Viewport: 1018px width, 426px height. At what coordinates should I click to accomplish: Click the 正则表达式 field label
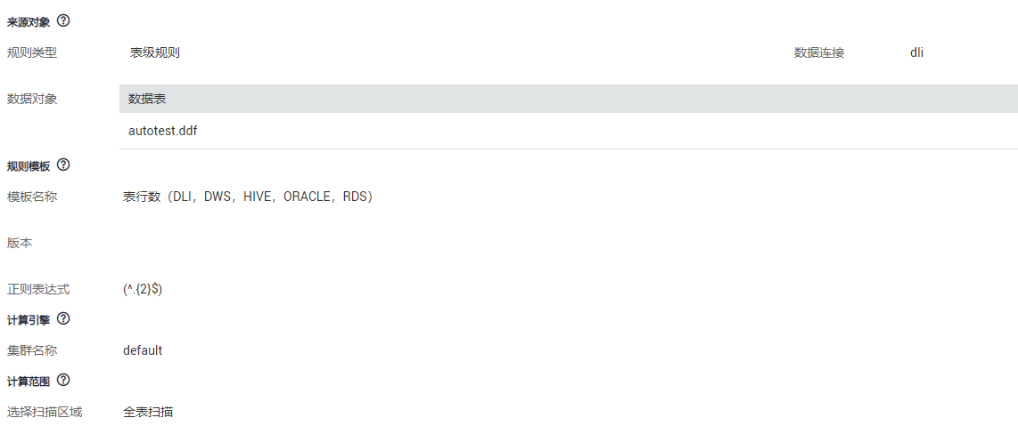[x=38, y=289]
